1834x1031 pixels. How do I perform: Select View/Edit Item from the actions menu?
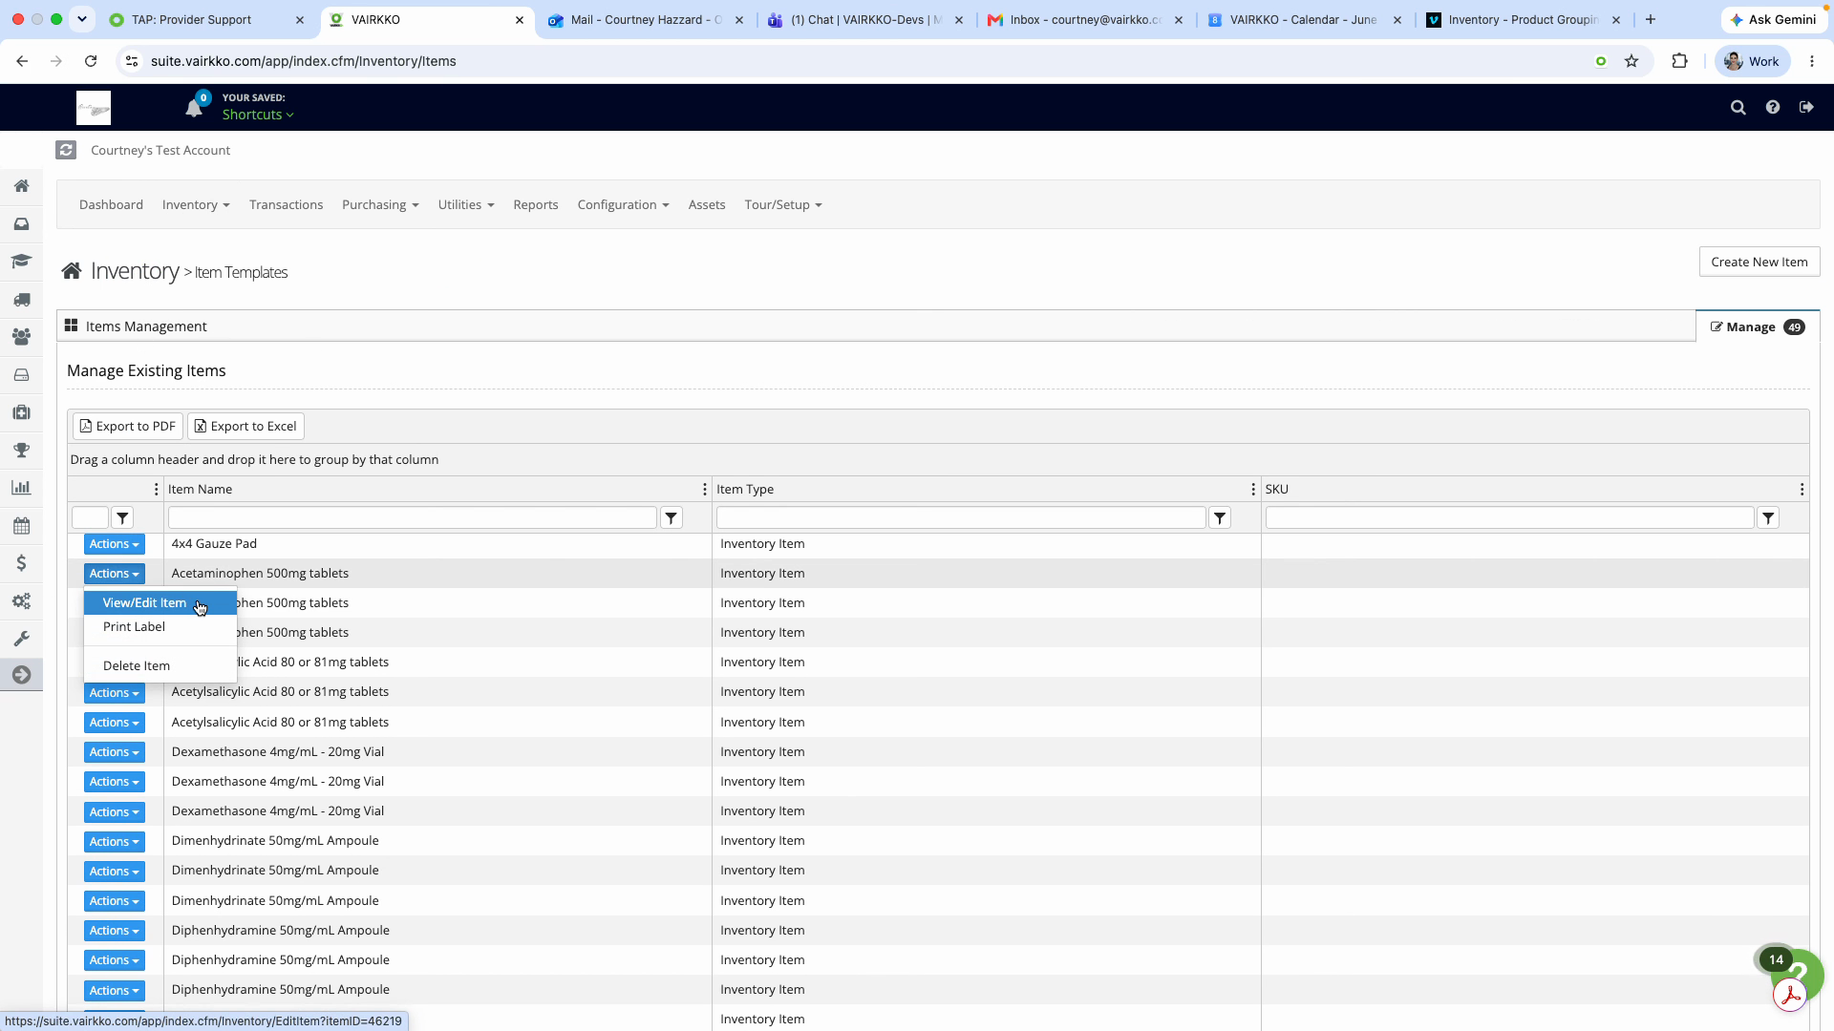pos(160,603)
